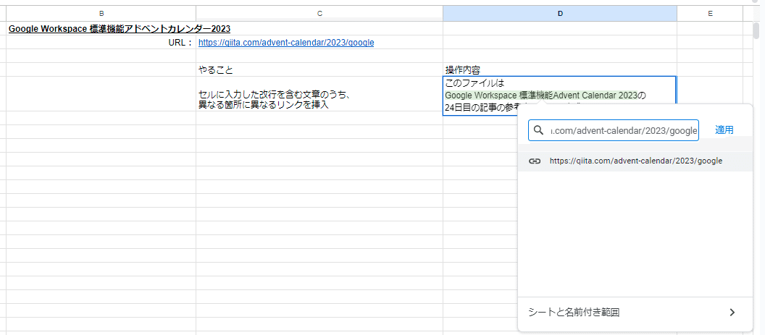This screenshot has width=765, height=335.
Task: Open シートと名前付き範囲 option
Action: [x=635, y=313]
